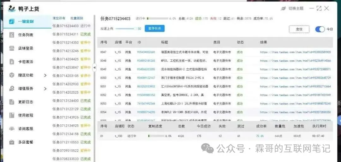Click the 切换主题 leaf icon
341x162 pixels.
coord(283,9)
